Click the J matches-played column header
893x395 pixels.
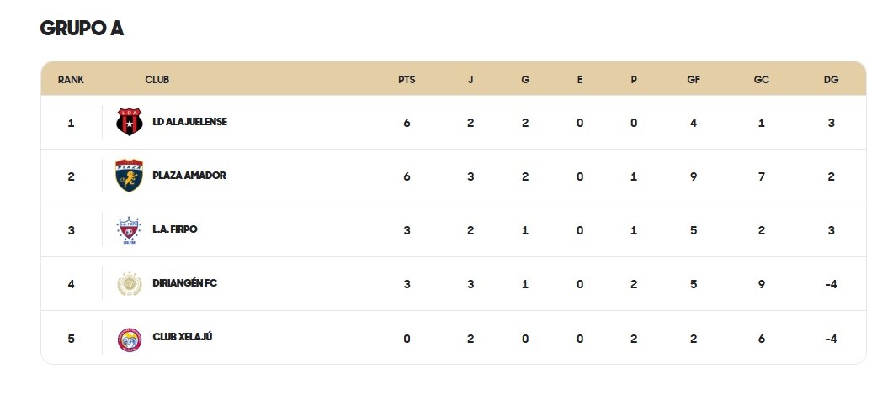[470, 80]
